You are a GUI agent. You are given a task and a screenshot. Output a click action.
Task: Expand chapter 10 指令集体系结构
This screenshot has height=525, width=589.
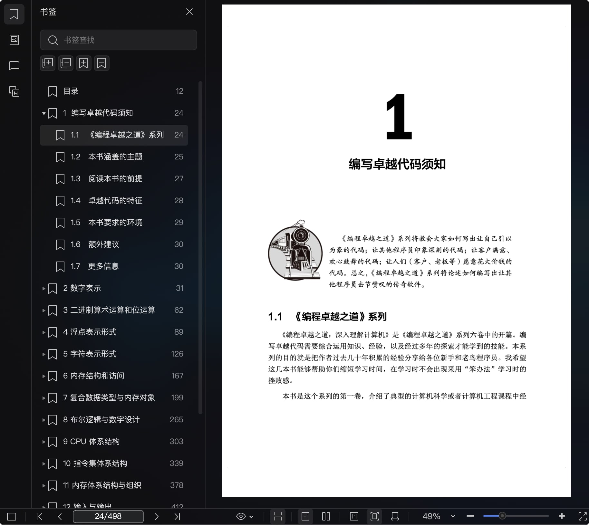[x=44, y=463]
